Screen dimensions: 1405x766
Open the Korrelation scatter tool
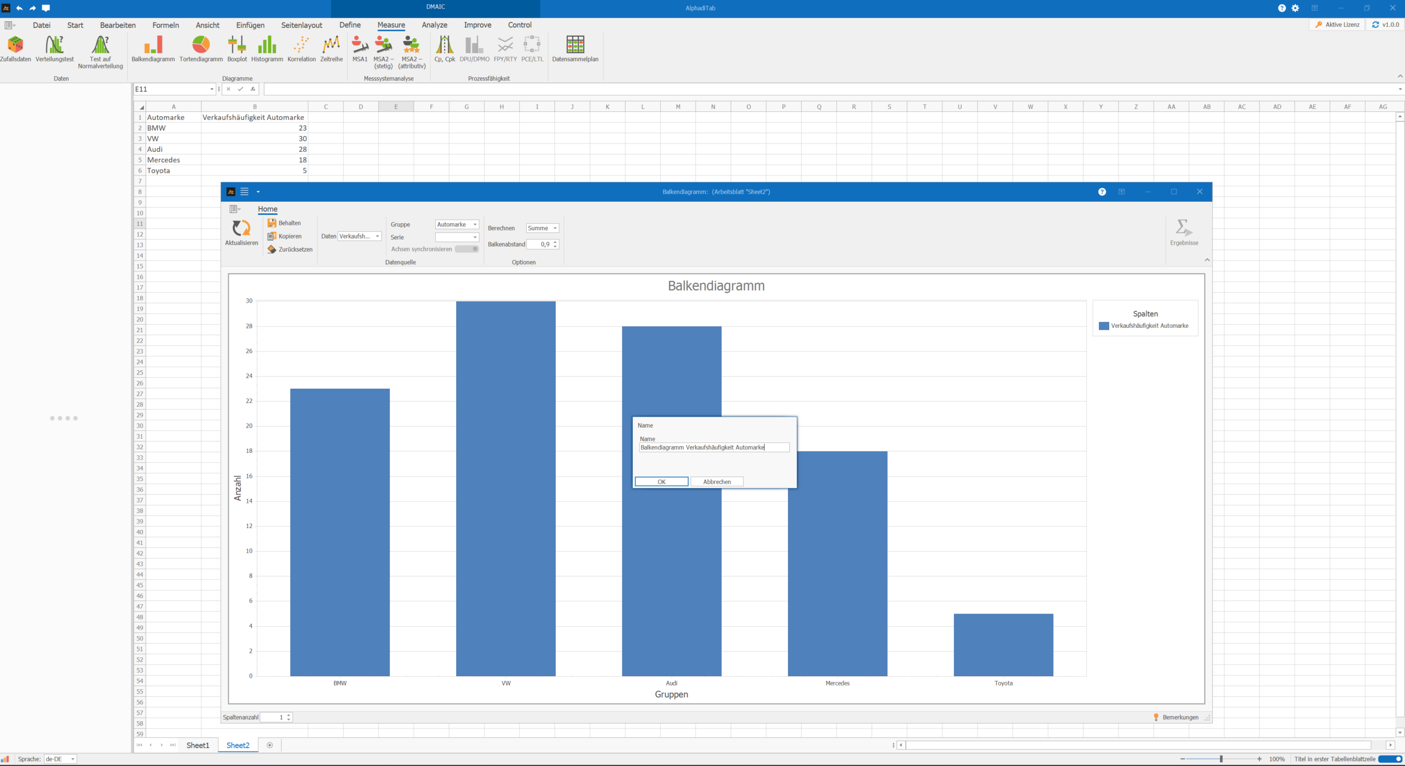[301, 45]
